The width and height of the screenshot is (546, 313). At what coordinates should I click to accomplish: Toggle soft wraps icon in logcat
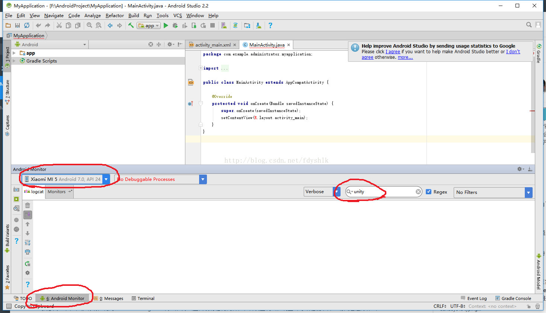(28, 243)
